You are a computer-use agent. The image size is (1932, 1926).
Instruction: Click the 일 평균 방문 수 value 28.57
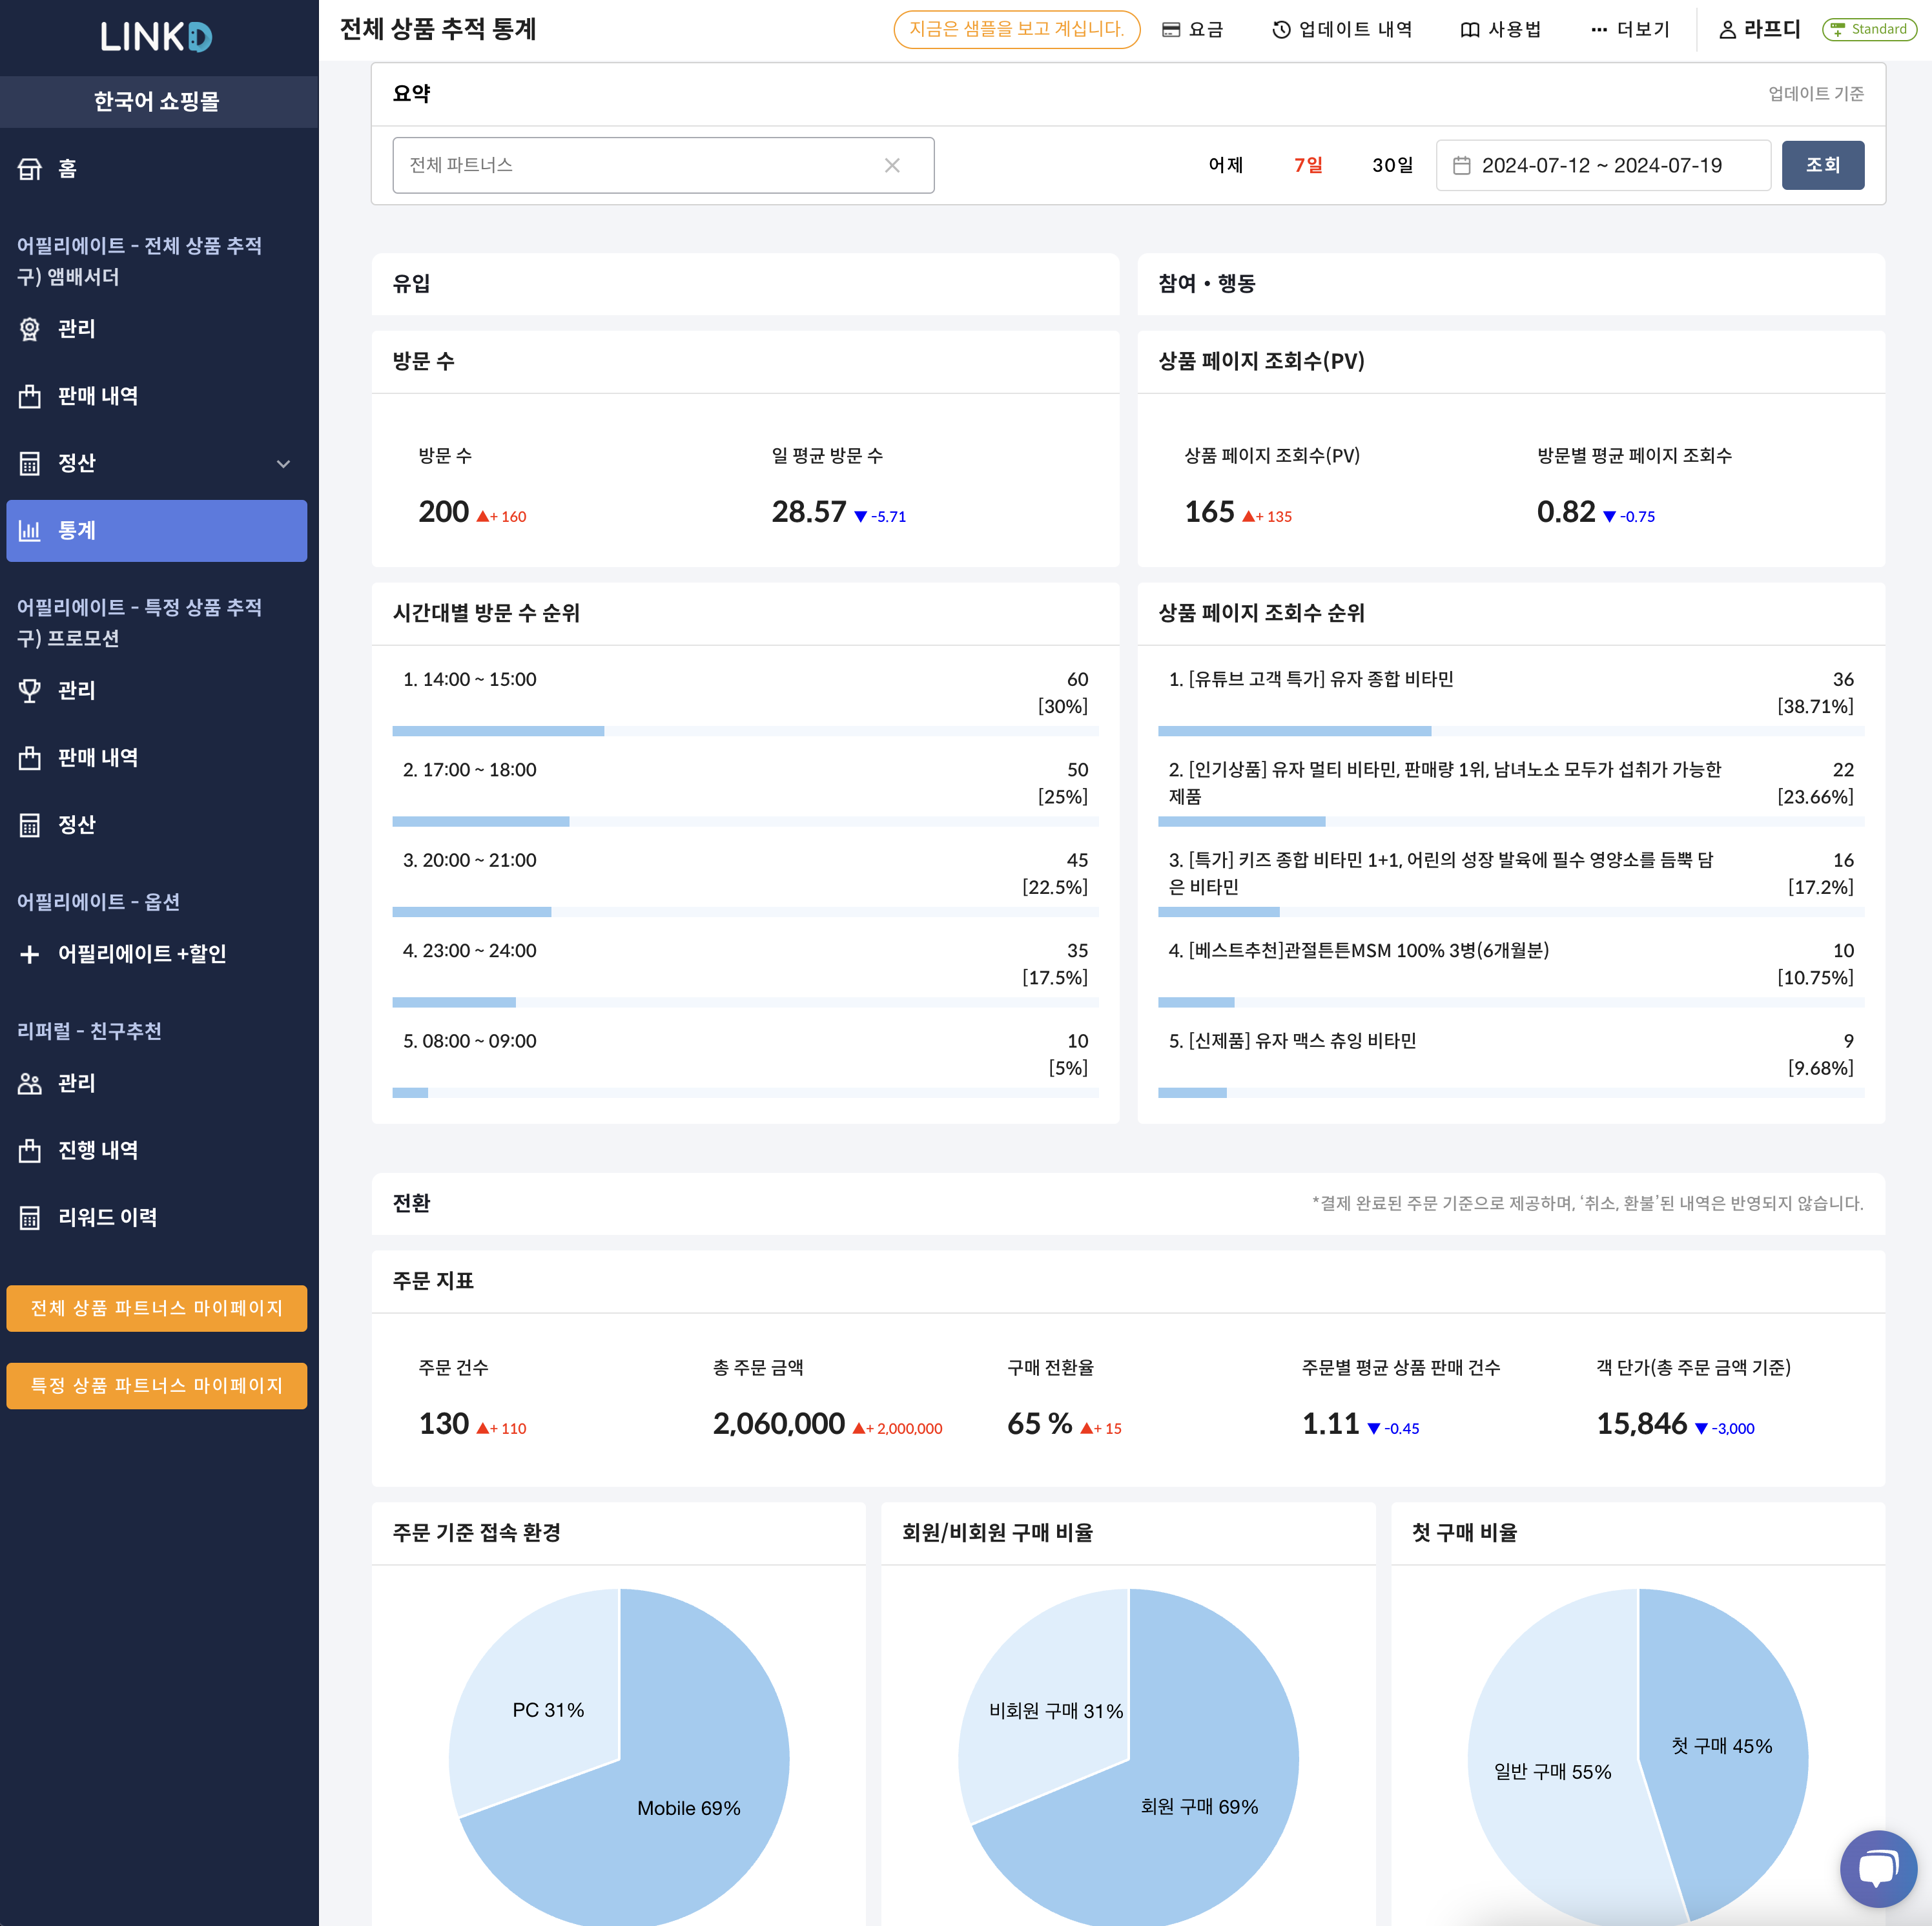click(x=809, y=512)
